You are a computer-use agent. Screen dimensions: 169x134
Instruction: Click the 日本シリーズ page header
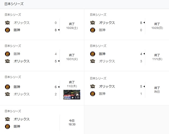(x=14, y=4)
